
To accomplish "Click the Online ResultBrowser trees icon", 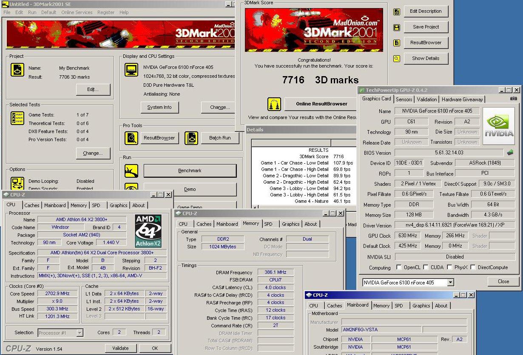I will (274, 104).
